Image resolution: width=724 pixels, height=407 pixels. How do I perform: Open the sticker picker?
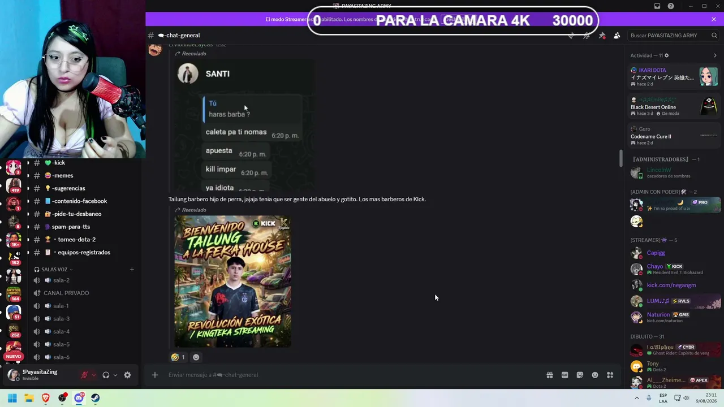(580, 375)
